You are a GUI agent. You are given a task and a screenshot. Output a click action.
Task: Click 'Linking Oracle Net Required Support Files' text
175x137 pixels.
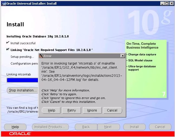(51, 50)
